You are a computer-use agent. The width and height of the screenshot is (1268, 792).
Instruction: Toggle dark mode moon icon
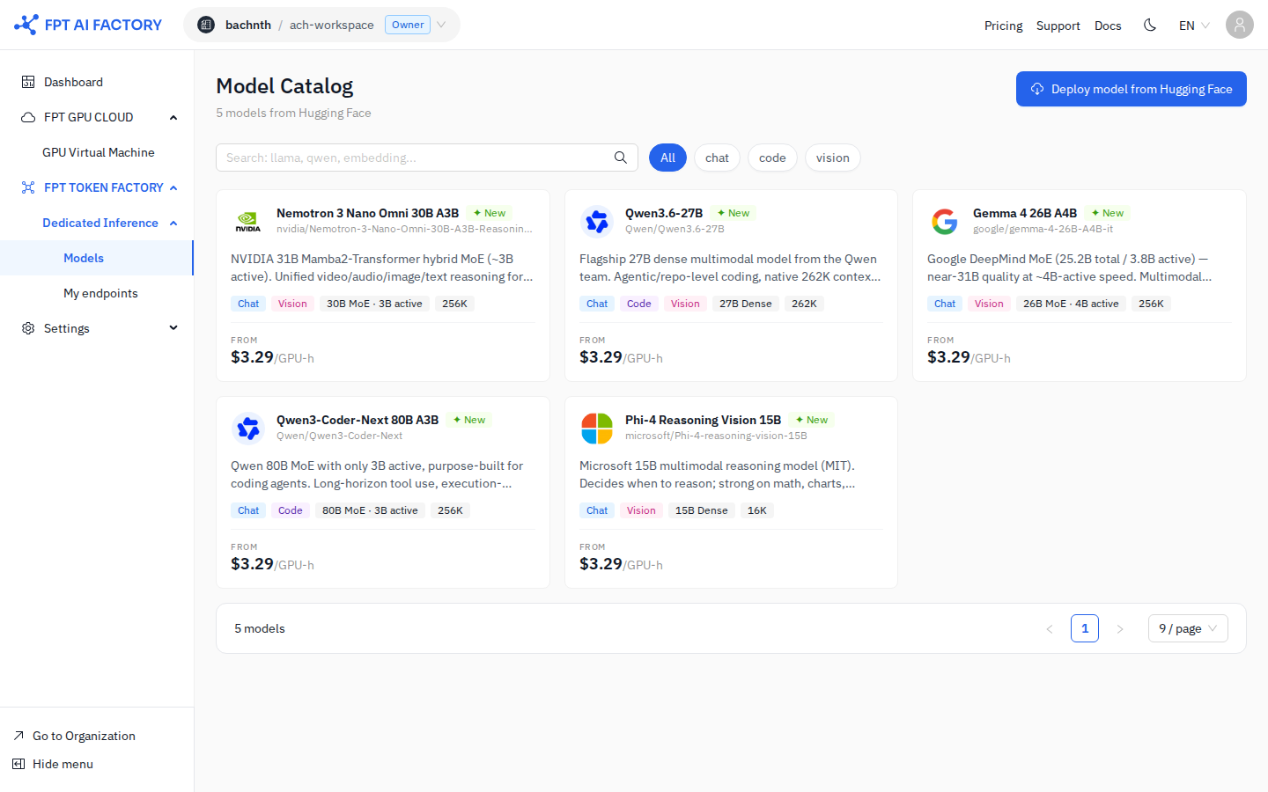coord(1150,25)
